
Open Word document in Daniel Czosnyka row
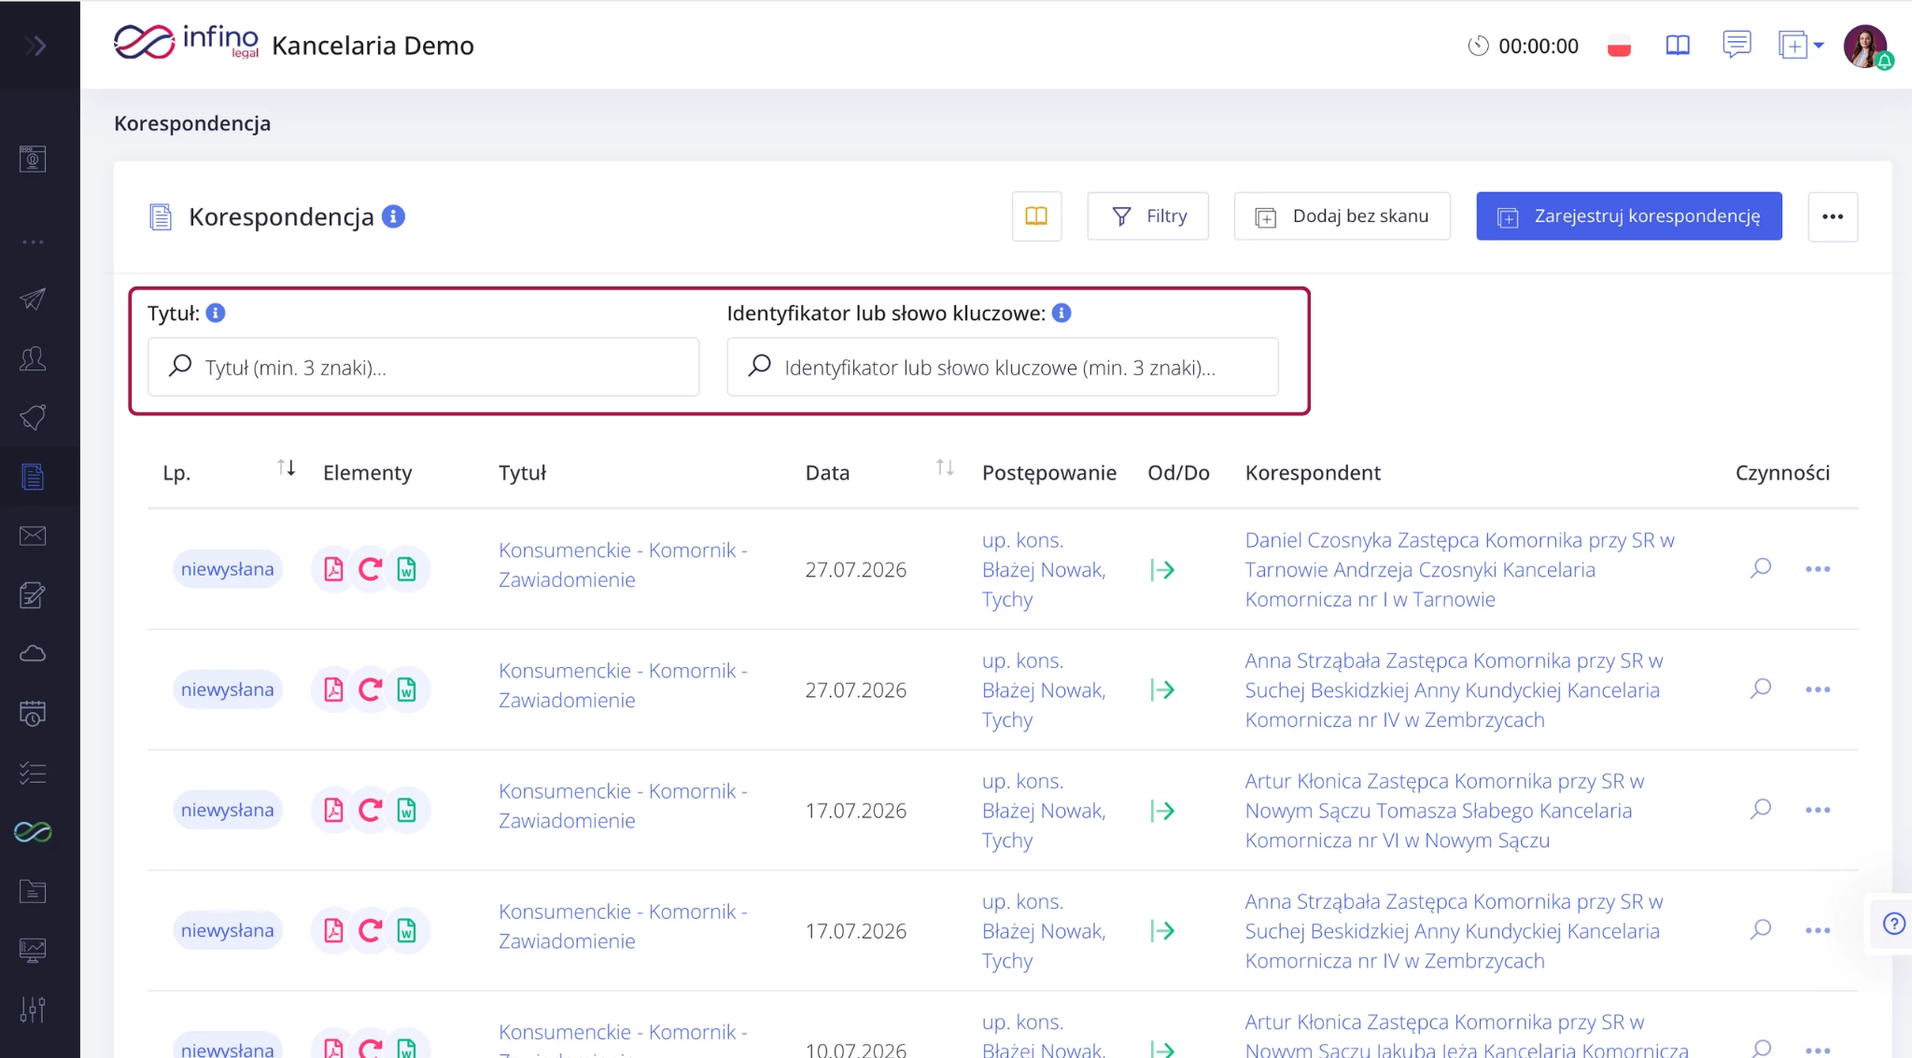tap(407, 569)
